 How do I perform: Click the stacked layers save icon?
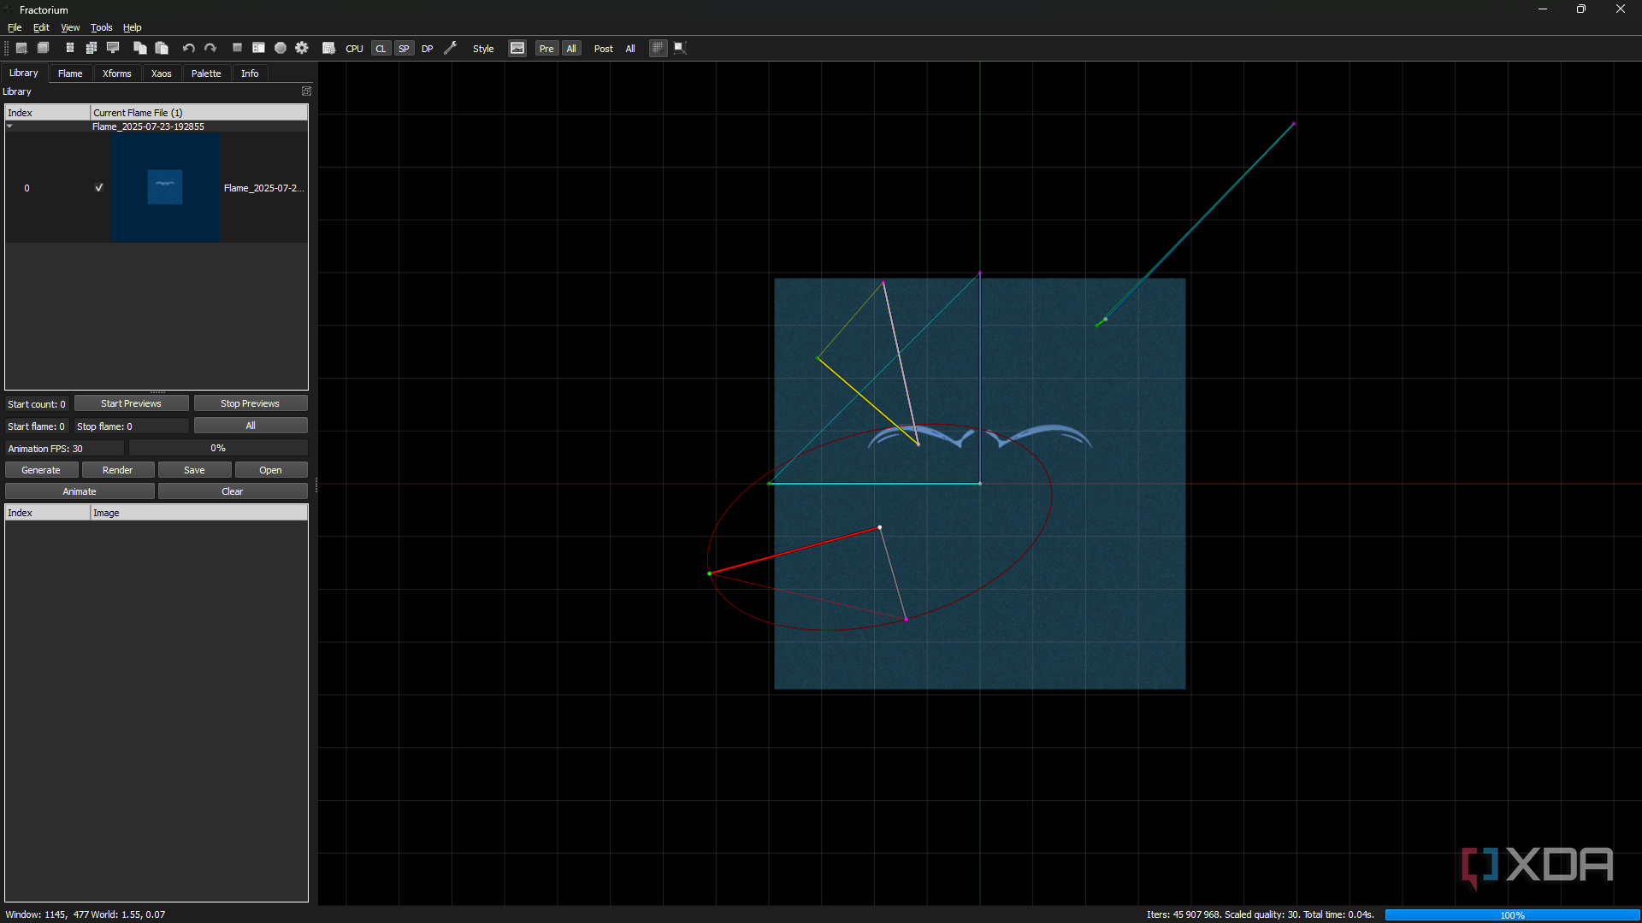click(69, 48)
